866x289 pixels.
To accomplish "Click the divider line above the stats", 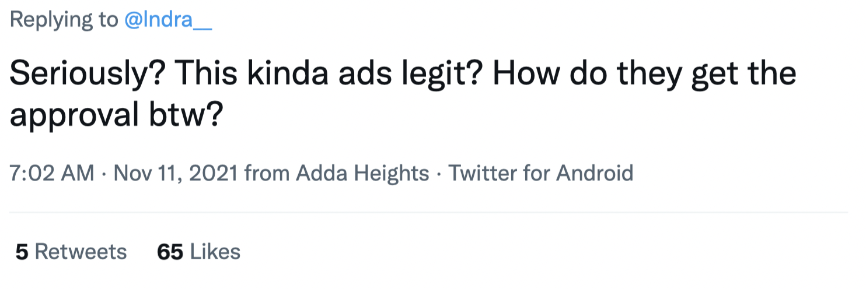I will pyautogui.click(x=429, y=213).
